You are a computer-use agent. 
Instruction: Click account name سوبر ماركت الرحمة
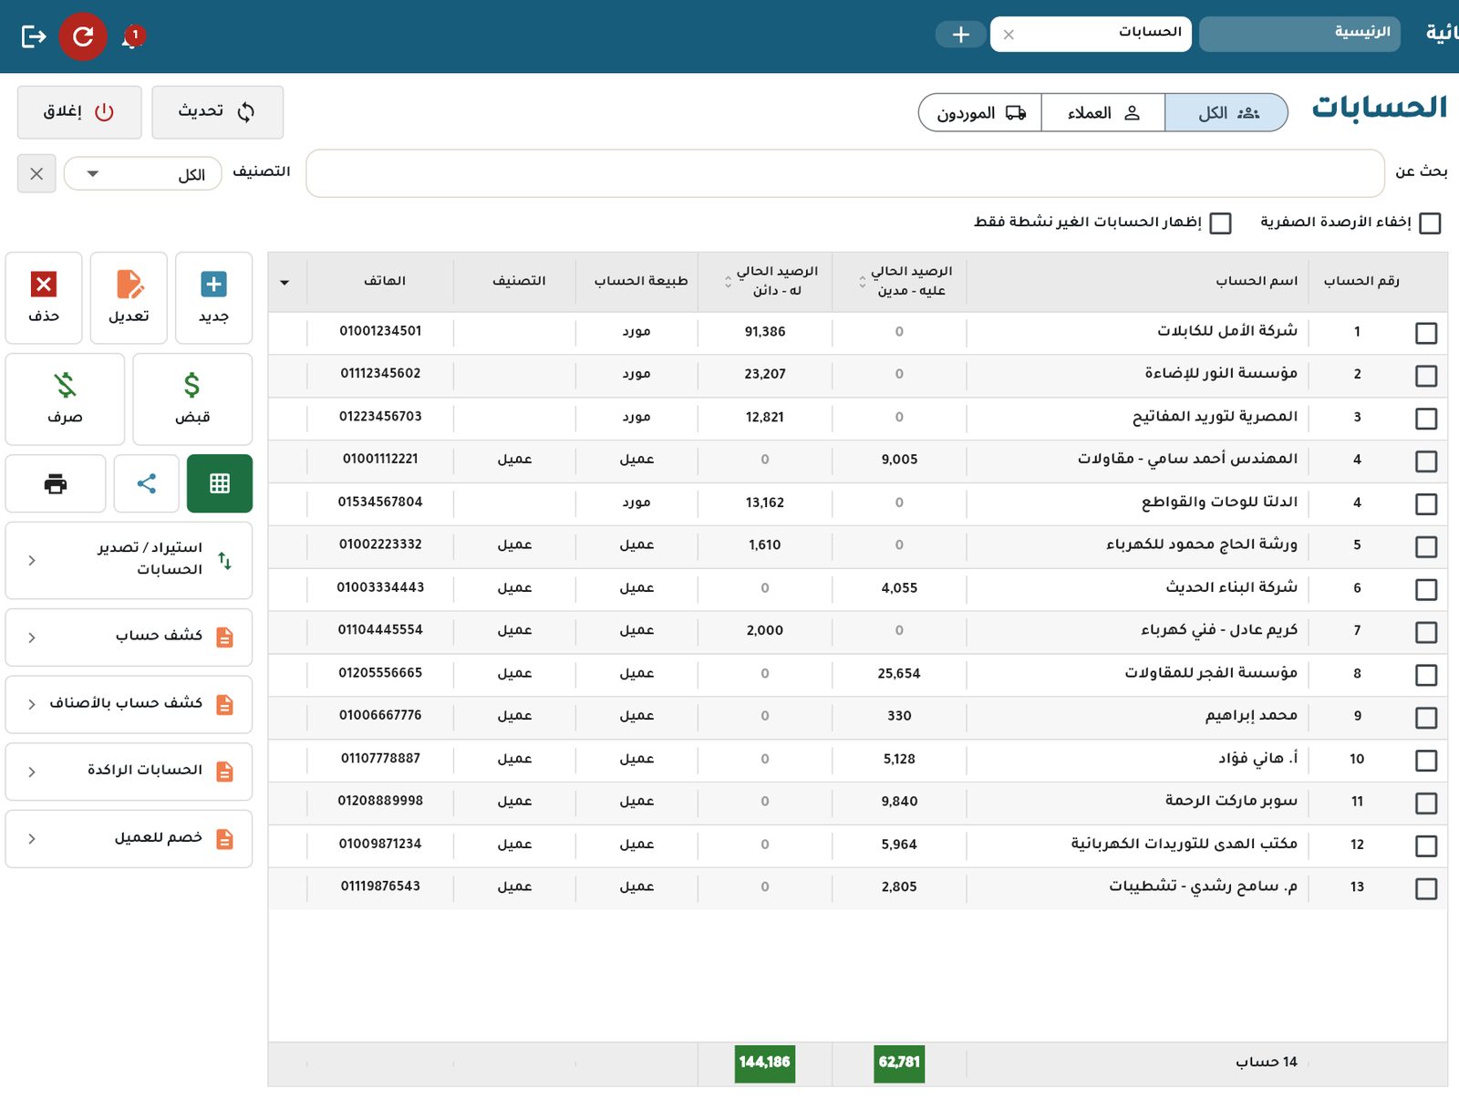coord(1231,801)
